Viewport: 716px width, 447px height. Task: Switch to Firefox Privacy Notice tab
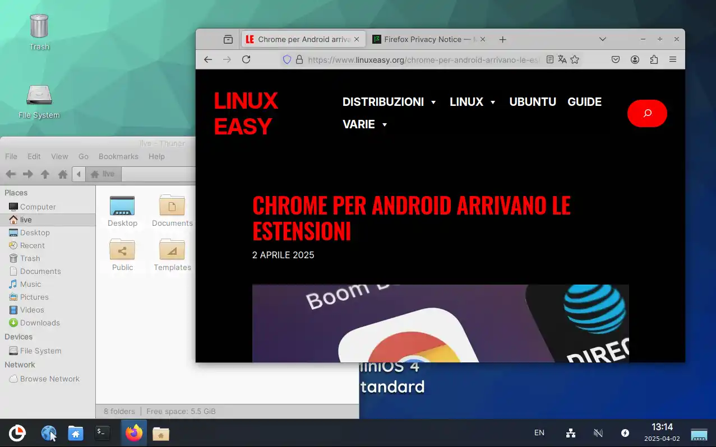click(x=429, y=39)
